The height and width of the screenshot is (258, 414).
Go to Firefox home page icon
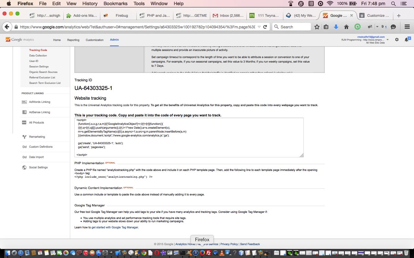click(x=346, y=27)
